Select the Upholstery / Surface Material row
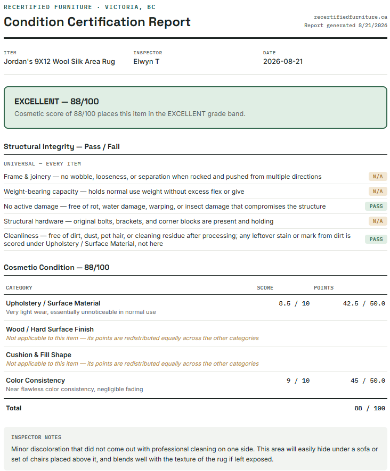This screenshot has height=471, width=390. (196, 308)
